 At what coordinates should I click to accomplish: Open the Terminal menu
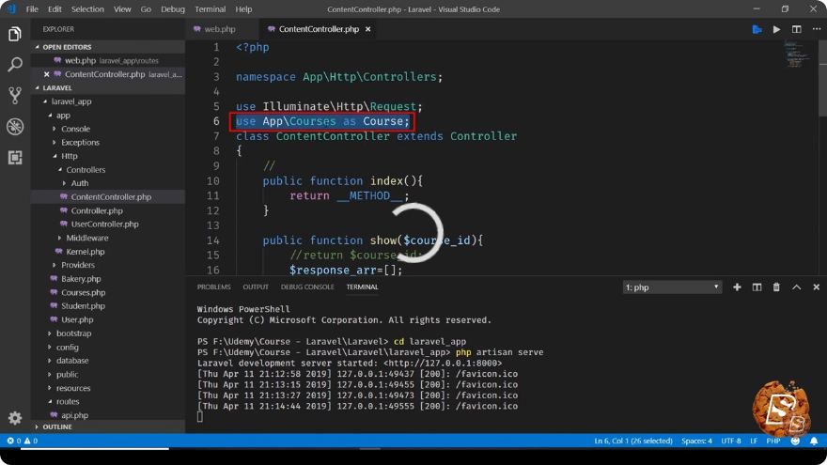click(210, 9)
